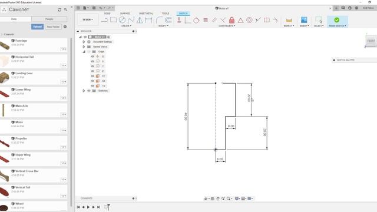The height and width of the screenshot is (212, 377).
Task: Click the Upload button
Action: coord(37,26)
